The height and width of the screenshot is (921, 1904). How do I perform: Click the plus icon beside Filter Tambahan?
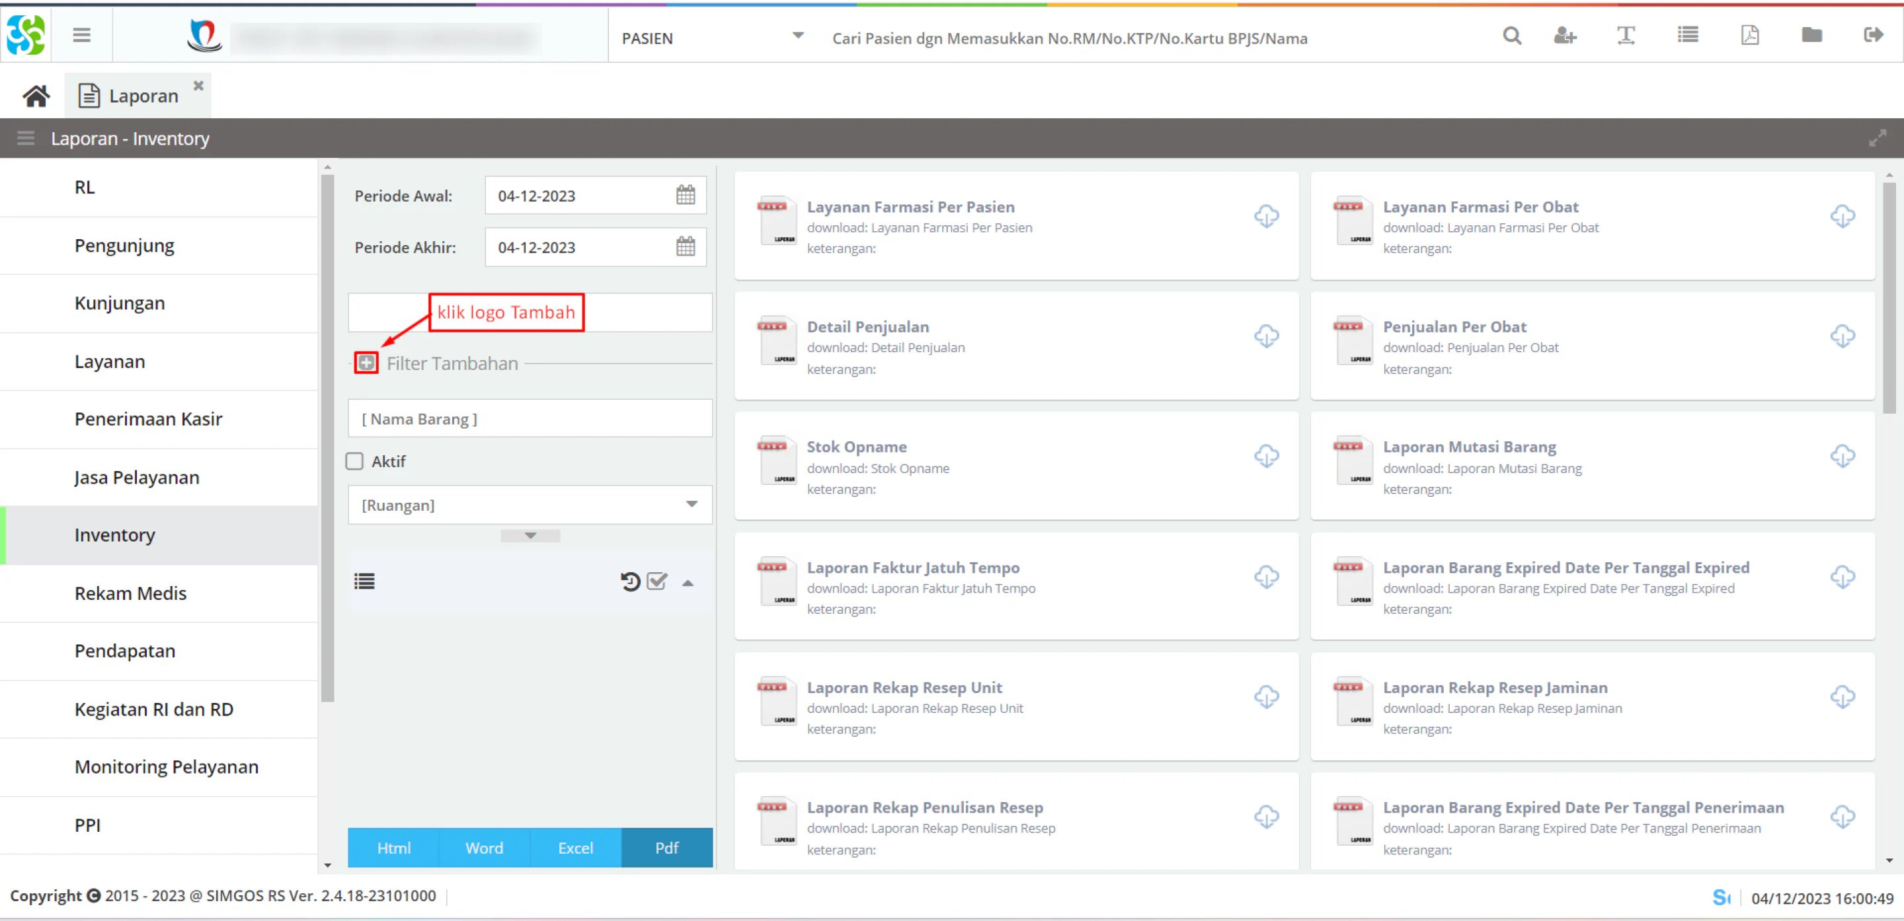[366, 363]
